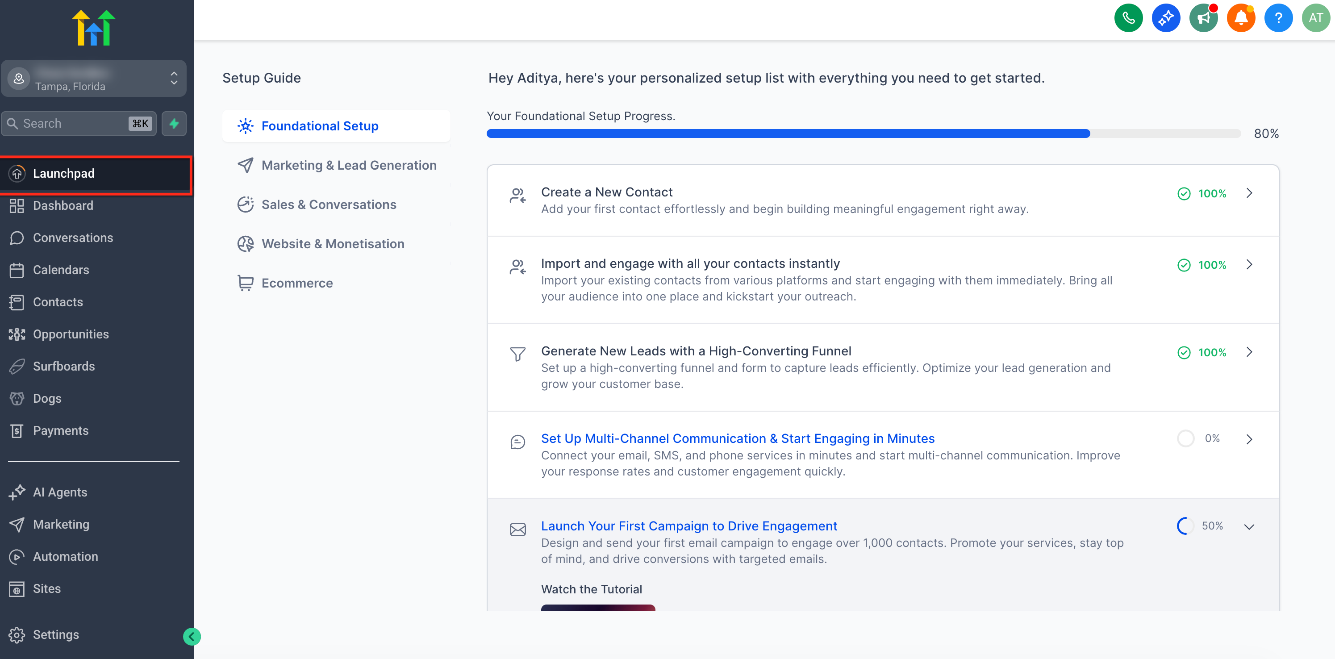Click the sidebar Search field
The width and height of the screenshot is (1335, 659).
72,123
